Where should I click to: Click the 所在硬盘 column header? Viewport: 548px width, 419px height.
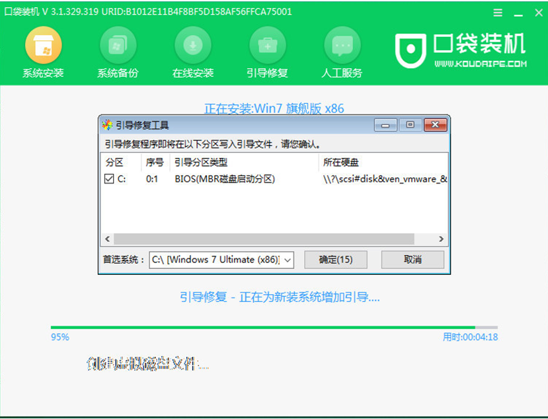(x=341, y=163)
